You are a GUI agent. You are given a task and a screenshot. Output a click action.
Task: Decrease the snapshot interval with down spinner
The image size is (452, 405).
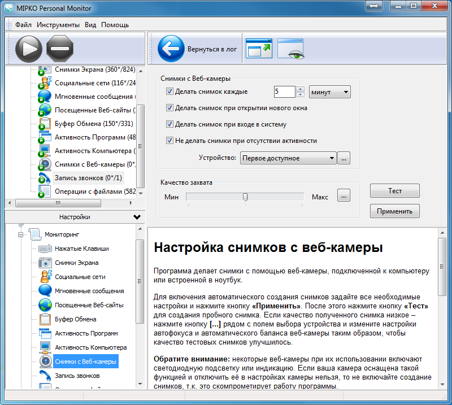[300, 95]
